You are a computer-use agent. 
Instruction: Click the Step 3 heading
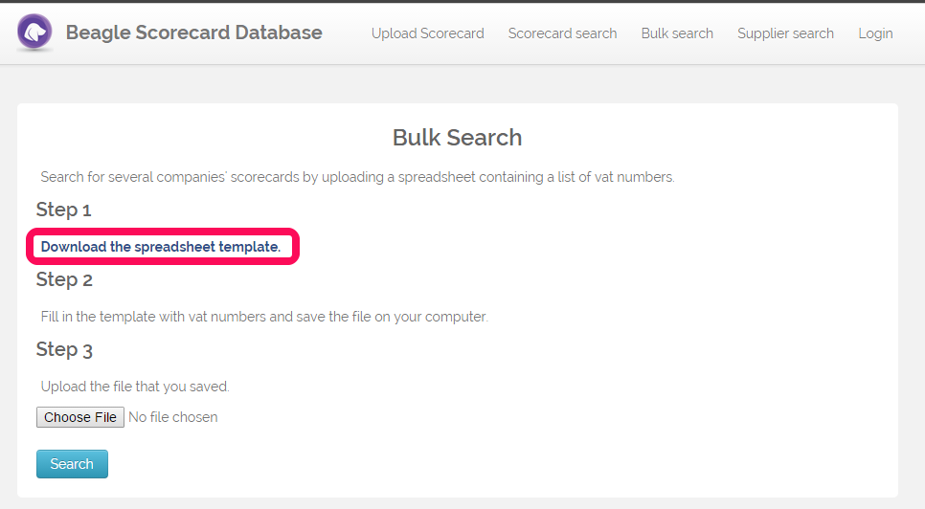click(x=64, y=349)
